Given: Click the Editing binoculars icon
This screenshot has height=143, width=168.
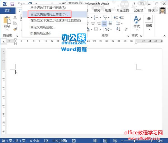Looking at the screenshot, I should [149, 19].
